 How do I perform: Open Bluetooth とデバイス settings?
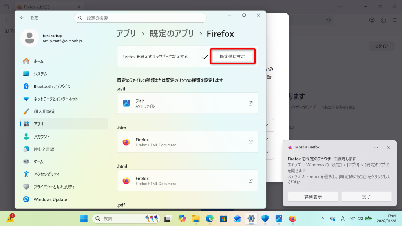[52, 86]
